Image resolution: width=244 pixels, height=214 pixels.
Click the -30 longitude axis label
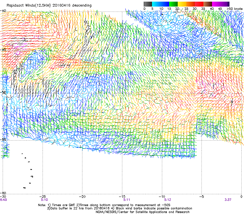coord(3,197)
